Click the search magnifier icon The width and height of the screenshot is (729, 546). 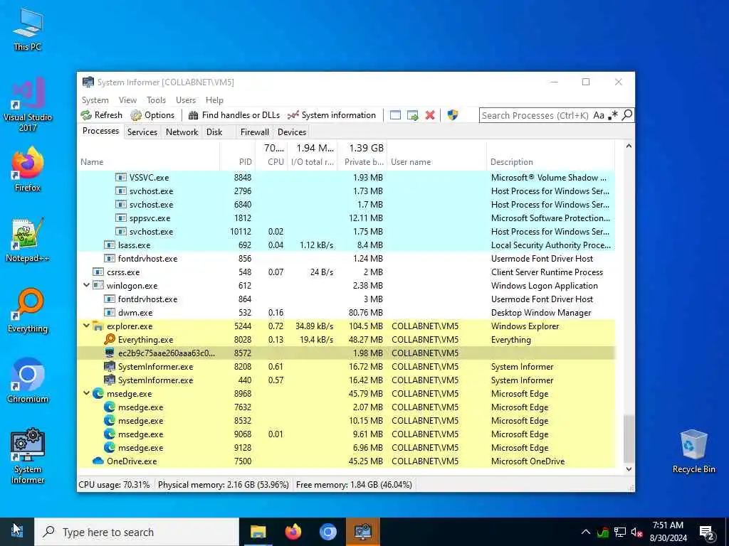626,114
